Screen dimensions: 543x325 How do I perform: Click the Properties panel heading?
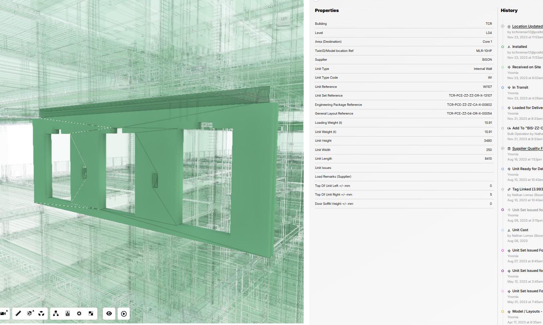click(327, 10)
